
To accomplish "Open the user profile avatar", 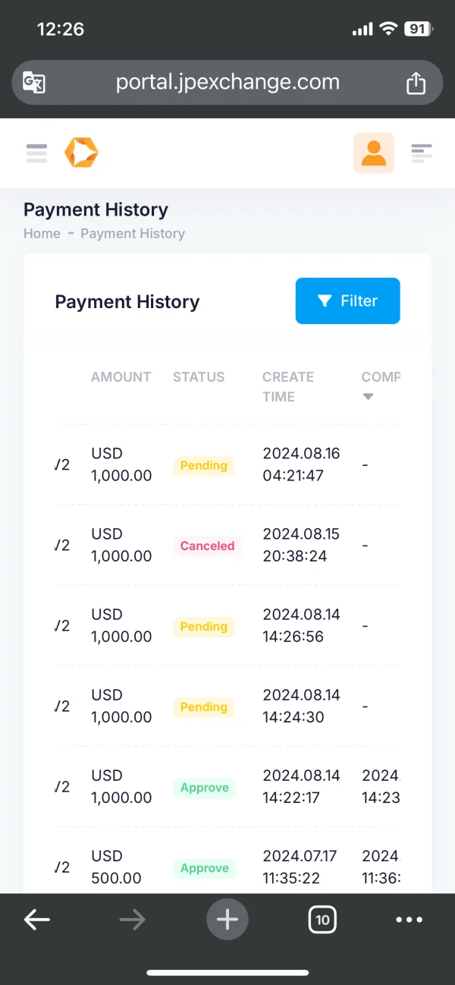I will coord(374,153).
